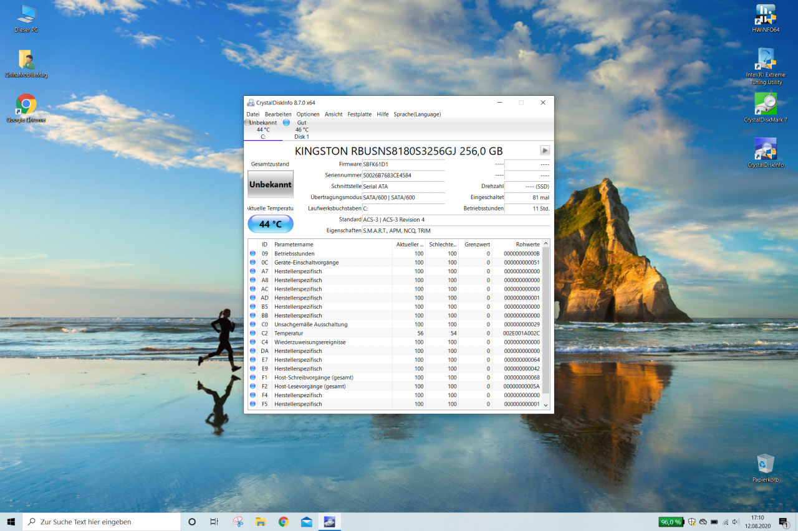The height and width of the screenshot is (531, 798).
Task: Click the green 96,0 % battery tray indicator
Action: click(671, 522)
